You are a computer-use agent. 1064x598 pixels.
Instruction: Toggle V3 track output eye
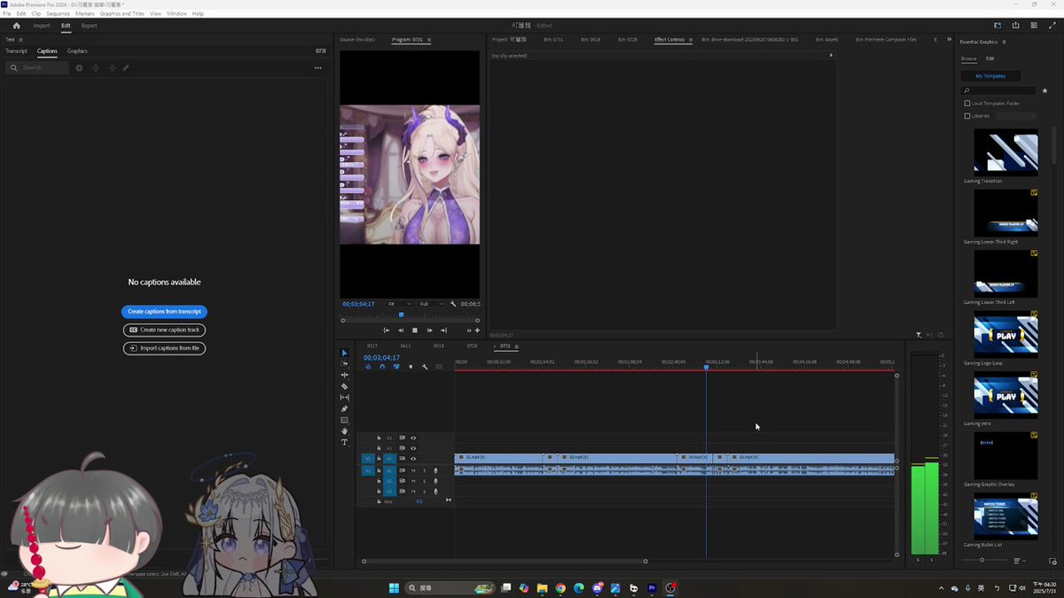(x=413, y=438)
